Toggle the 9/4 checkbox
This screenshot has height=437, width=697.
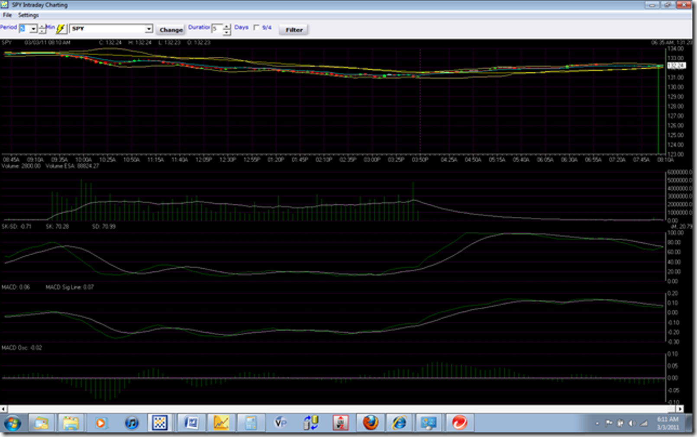tap(256, 28)
